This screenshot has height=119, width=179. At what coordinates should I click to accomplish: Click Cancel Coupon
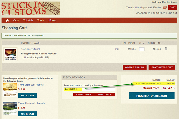pyautogui.click(x=84, y=95)
